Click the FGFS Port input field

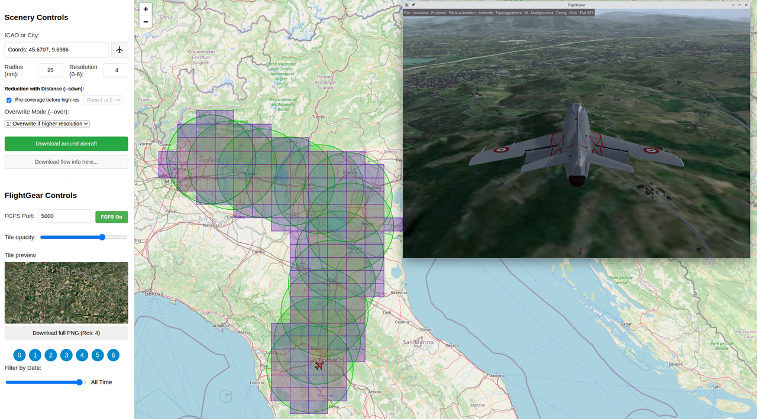[x=64, y=216]
